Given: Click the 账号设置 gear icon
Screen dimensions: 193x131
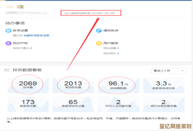Looking at the screenshot, I should click(8, 31).
